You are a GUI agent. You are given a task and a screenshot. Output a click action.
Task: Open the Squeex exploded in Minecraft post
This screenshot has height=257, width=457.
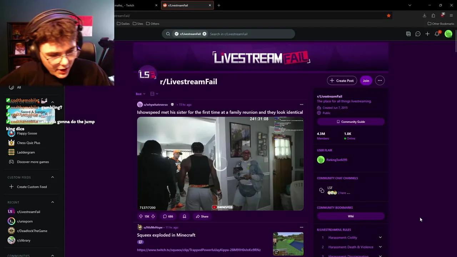(166, 235)
